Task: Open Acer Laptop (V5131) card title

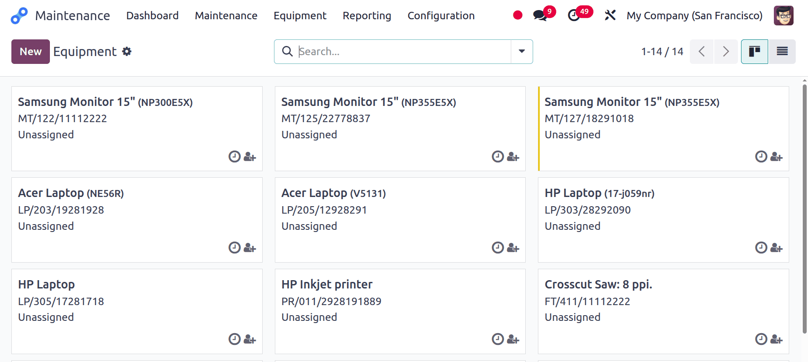Action: 334,193
